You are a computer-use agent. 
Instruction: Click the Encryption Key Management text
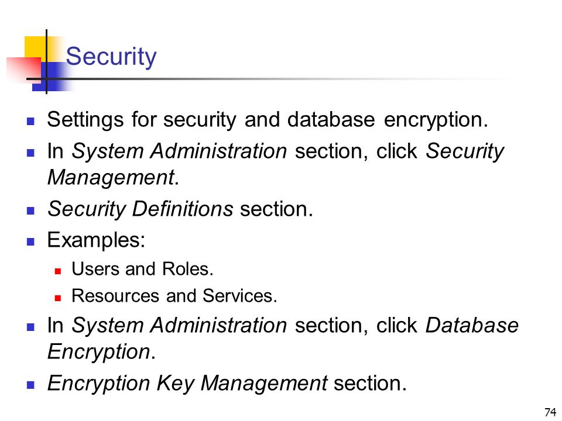(187, 384)
